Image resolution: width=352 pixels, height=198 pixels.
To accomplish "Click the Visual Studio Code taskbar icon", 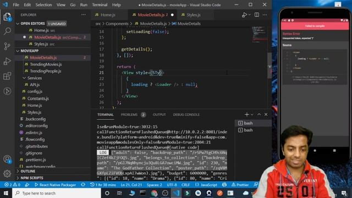I will [176, 193].
